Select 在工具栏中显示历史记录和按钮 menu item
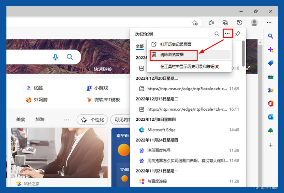The height and width of the screenshot is (193, 284). pos(189,67)
